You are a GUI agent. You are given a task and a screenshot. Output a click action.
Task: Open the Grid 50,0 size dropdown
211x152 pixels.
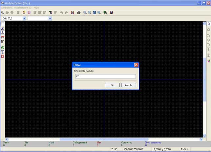pyautogui.click(x=24, y=18)
